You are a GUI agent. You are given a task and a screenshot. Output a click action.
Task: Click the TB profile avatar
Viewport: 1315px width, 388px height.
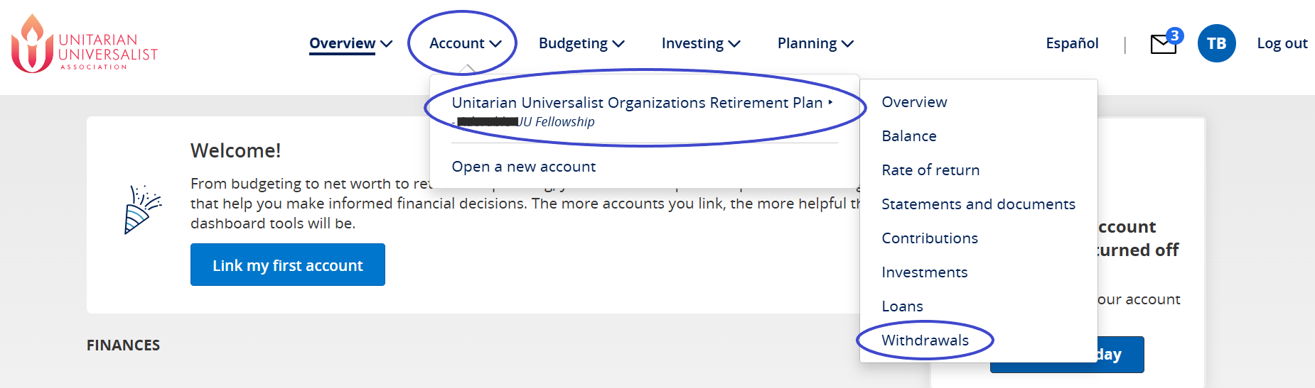point(1216,43)
